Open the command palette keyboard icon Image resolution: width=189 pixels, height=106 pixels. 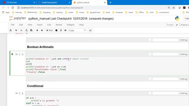pyautogui.click(x=90, y=30)
